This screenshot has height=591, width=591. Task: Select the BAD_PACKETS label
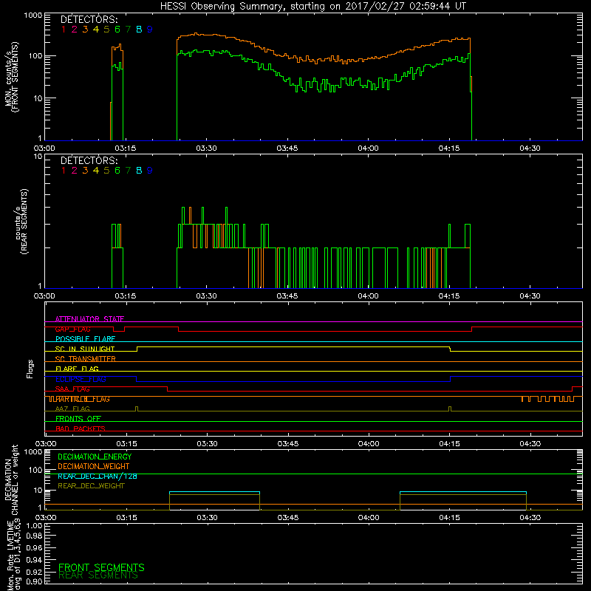click(81, 428)
